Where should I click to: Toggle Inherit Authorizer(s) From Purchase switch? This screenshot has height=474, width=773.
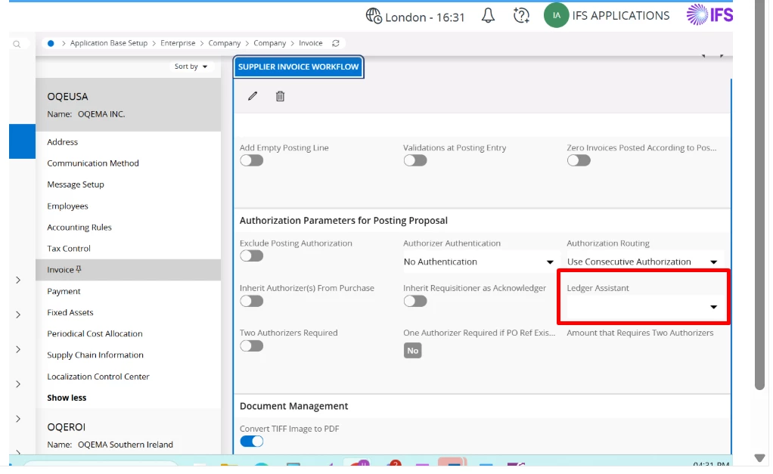(x=251, y=301)
